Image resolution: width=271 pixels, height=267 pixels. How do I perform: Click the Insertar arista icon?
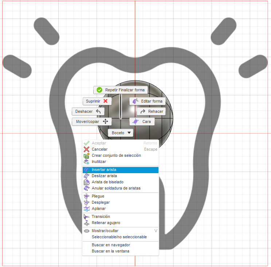pyautogui.click(x=87, y=170)
